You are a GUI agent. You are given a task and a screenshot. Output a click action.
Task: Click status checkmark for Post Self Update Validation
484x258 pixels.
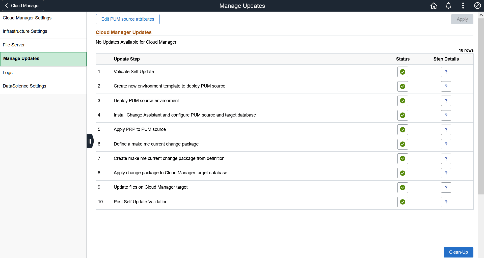pos(402,202)
